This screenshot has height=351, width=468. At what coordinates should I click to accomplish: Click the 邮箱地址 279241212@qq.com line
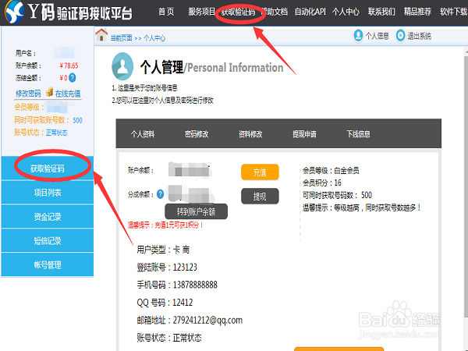pos(190,321)
